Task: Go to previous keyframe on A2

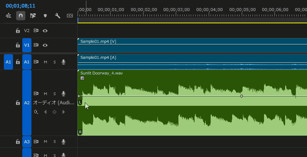Action: click(x=45, y=112)
